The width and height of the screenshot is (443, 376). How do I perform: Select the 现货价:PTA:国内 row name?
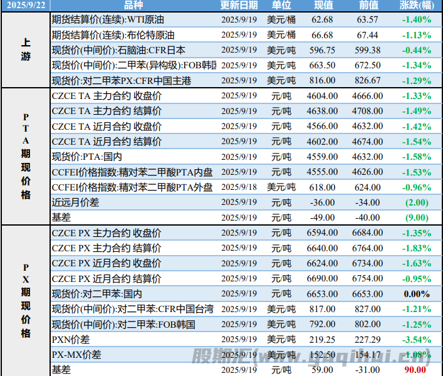(x=86, y=157)
